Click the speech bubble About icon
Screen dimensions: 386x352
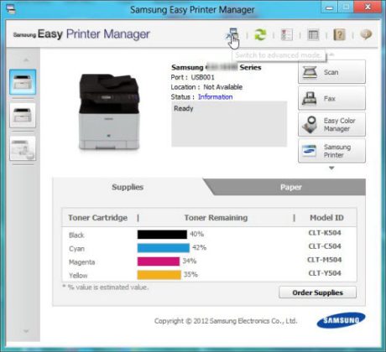[366, 34]
